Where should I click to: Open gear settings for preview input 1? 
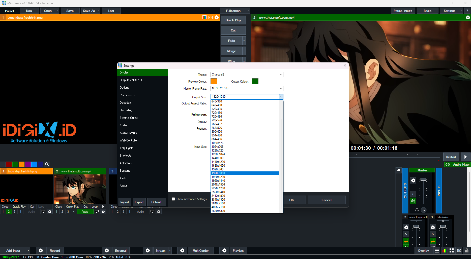pyautogui.click(x=217, y=17)
